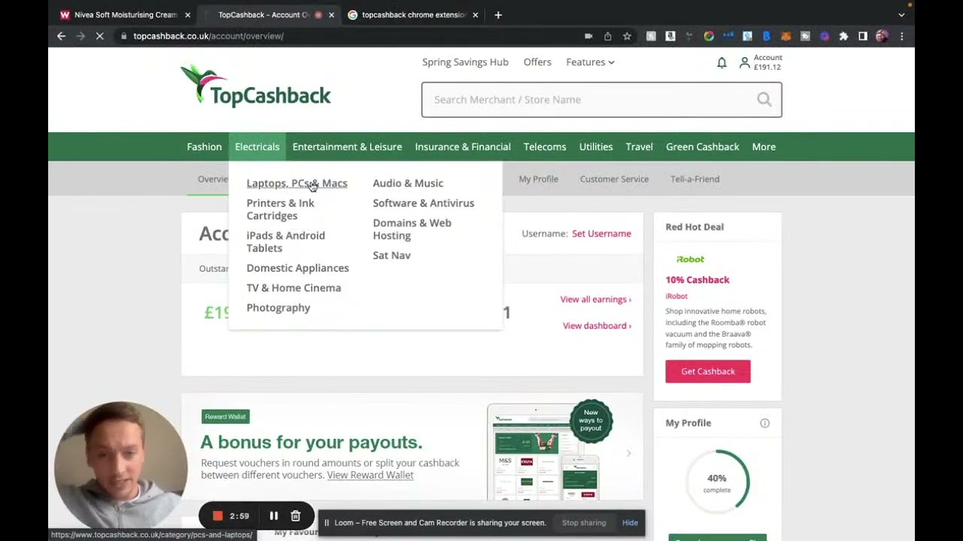963x541 pixels.
Task: Choose Software & Antivirus
Action: click(x=423, y=203)
